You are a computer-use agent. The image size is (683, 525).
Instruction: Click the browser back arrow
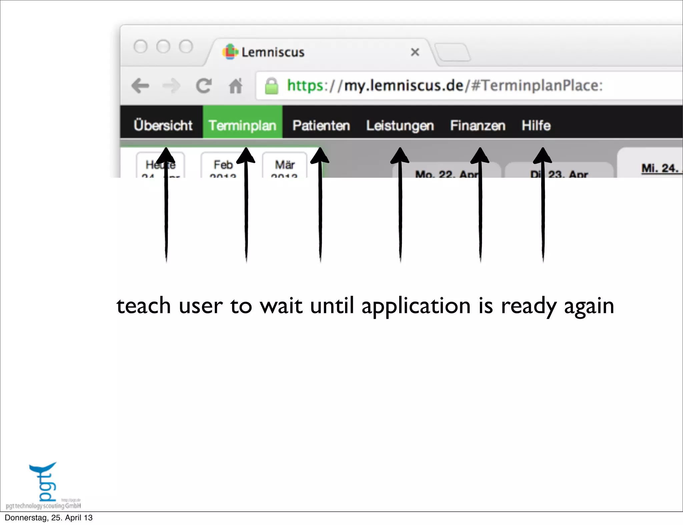click(x=140, y=86)
